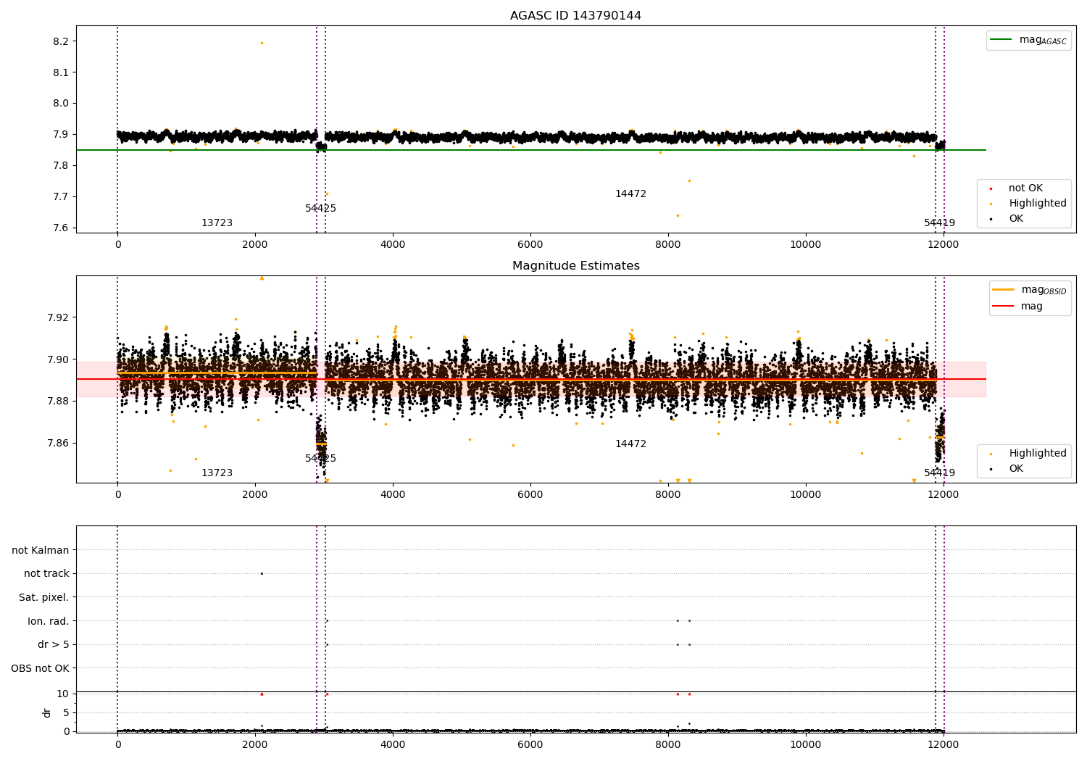Screen dimensions: 1087x761
Task: Click the 'not Kalman' axis label
Action: [x=41, y=551]
